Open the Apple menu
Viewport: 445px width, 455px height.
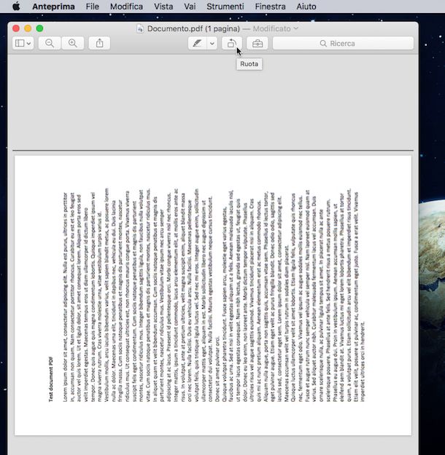tap(16, 6)
